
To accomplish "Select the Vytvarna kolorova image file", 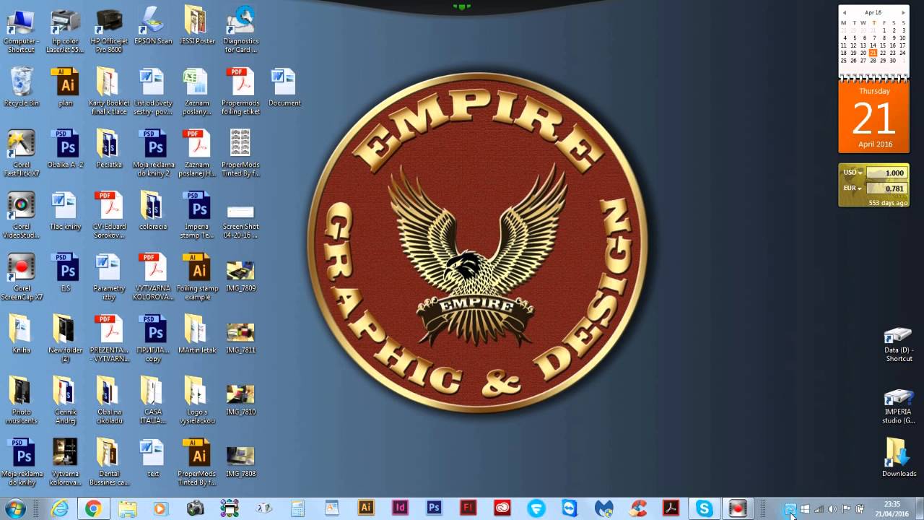I will (x=65, y=462).
